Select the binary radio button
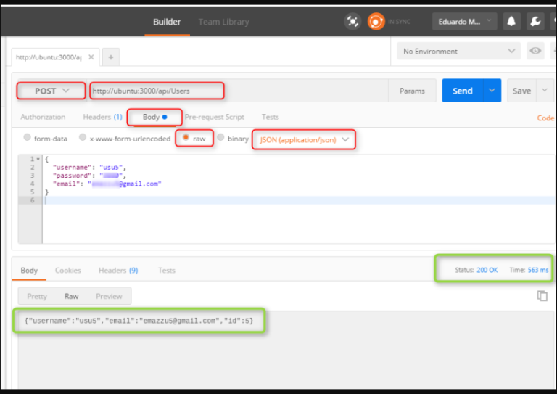 click(220, 137)
